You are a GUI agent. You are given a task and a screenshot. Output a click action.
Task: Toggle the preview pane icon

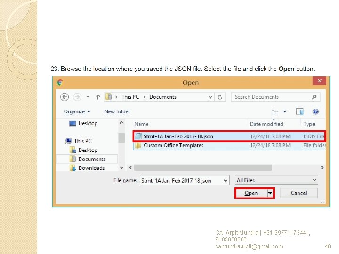click(299, 111)
